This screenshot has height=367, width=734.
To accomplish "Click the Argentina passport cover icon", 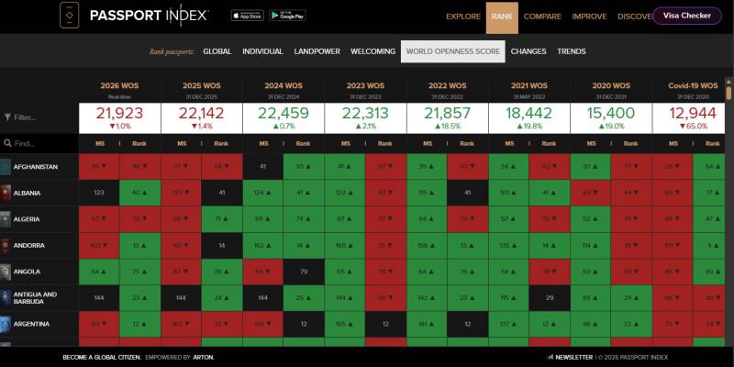I will pyautogui.click(x=6, y=324).
